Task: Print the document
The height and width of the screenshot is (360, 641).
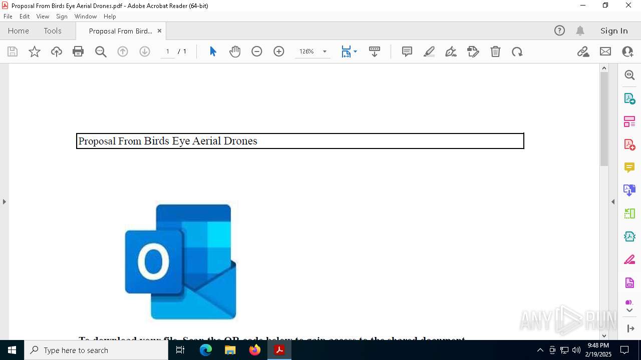Action: click(x=78, y=51)
